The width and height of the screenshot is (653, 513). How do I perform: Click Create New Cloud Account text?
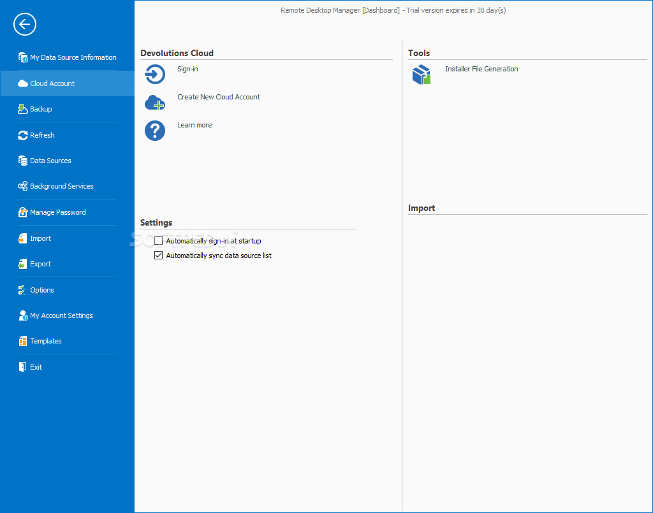coord(219,97)
